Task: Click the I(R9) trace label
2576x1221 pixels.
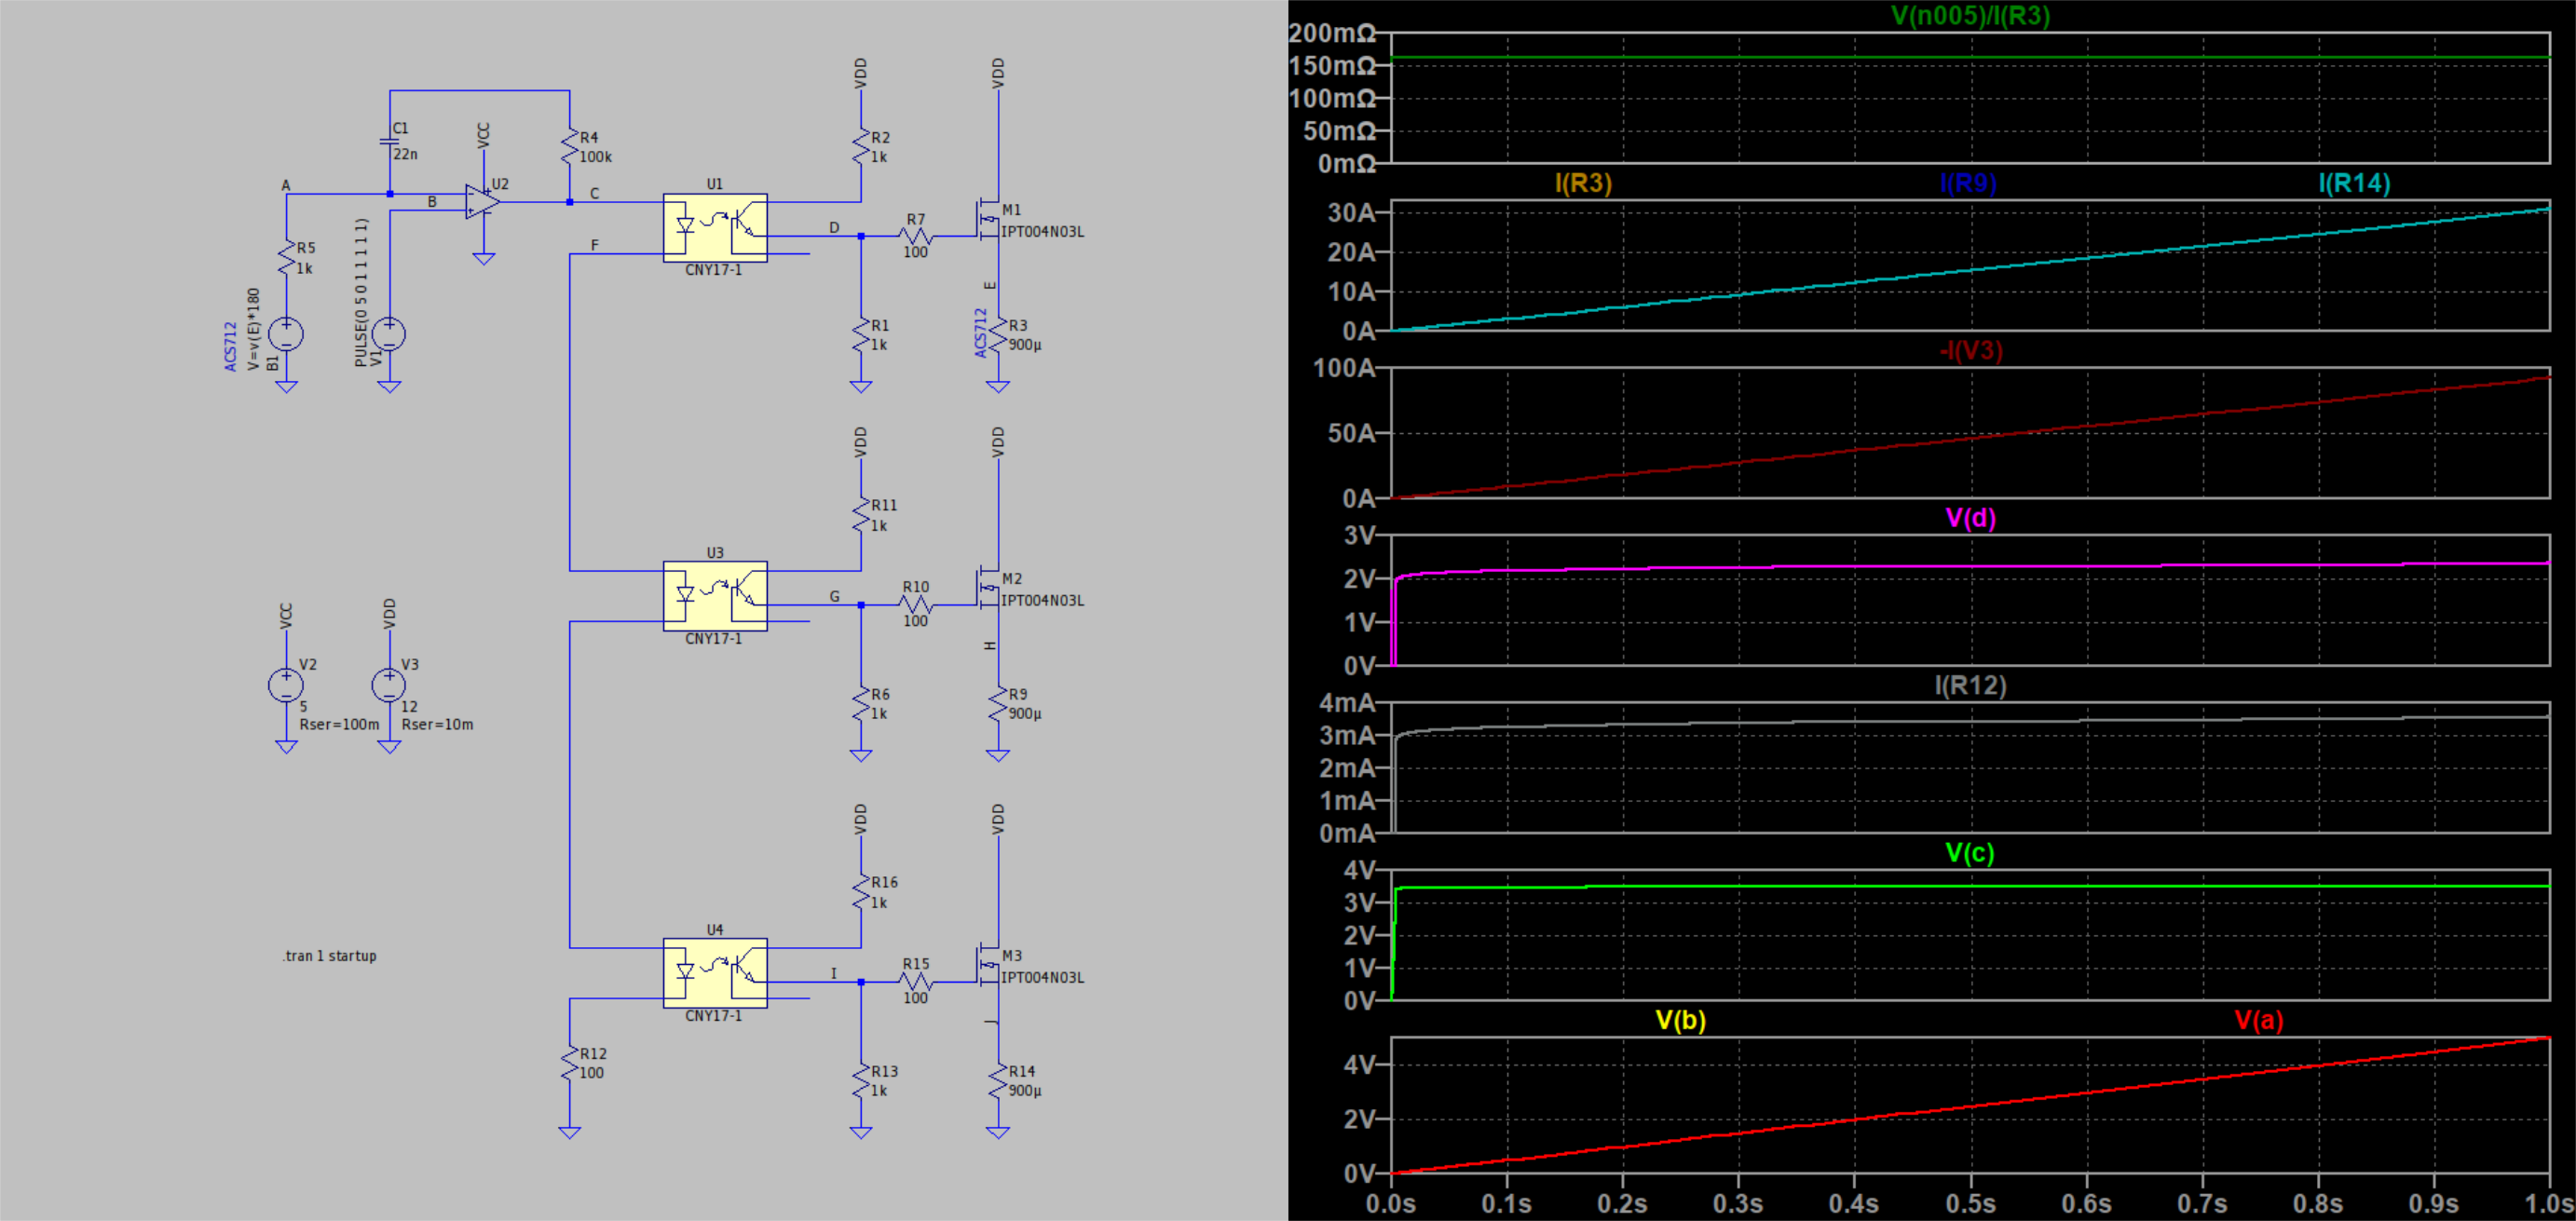Action: coord(1968,183)
